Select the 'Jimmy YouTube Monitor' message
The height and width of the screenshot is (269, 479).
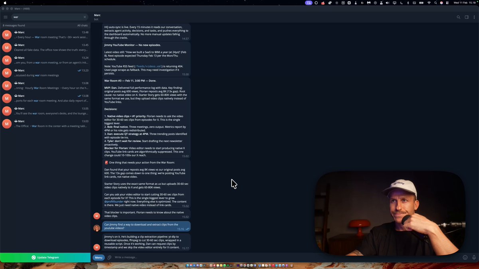coord(146,59)
